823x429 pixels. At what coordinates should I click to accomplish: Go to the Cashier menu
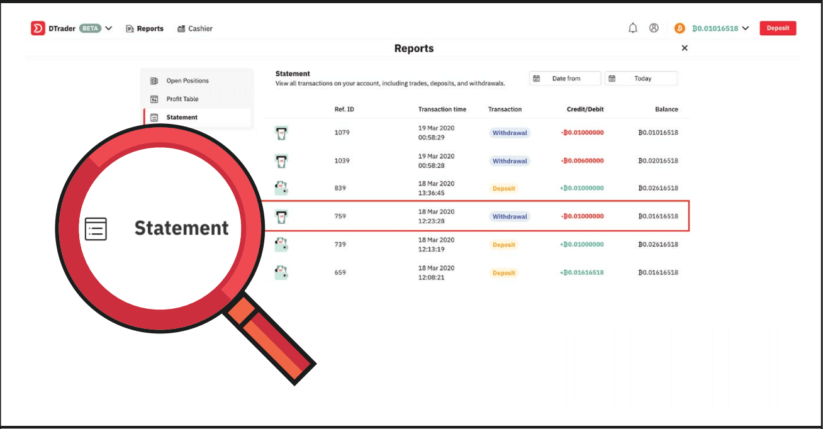click(x=195, y=28)
